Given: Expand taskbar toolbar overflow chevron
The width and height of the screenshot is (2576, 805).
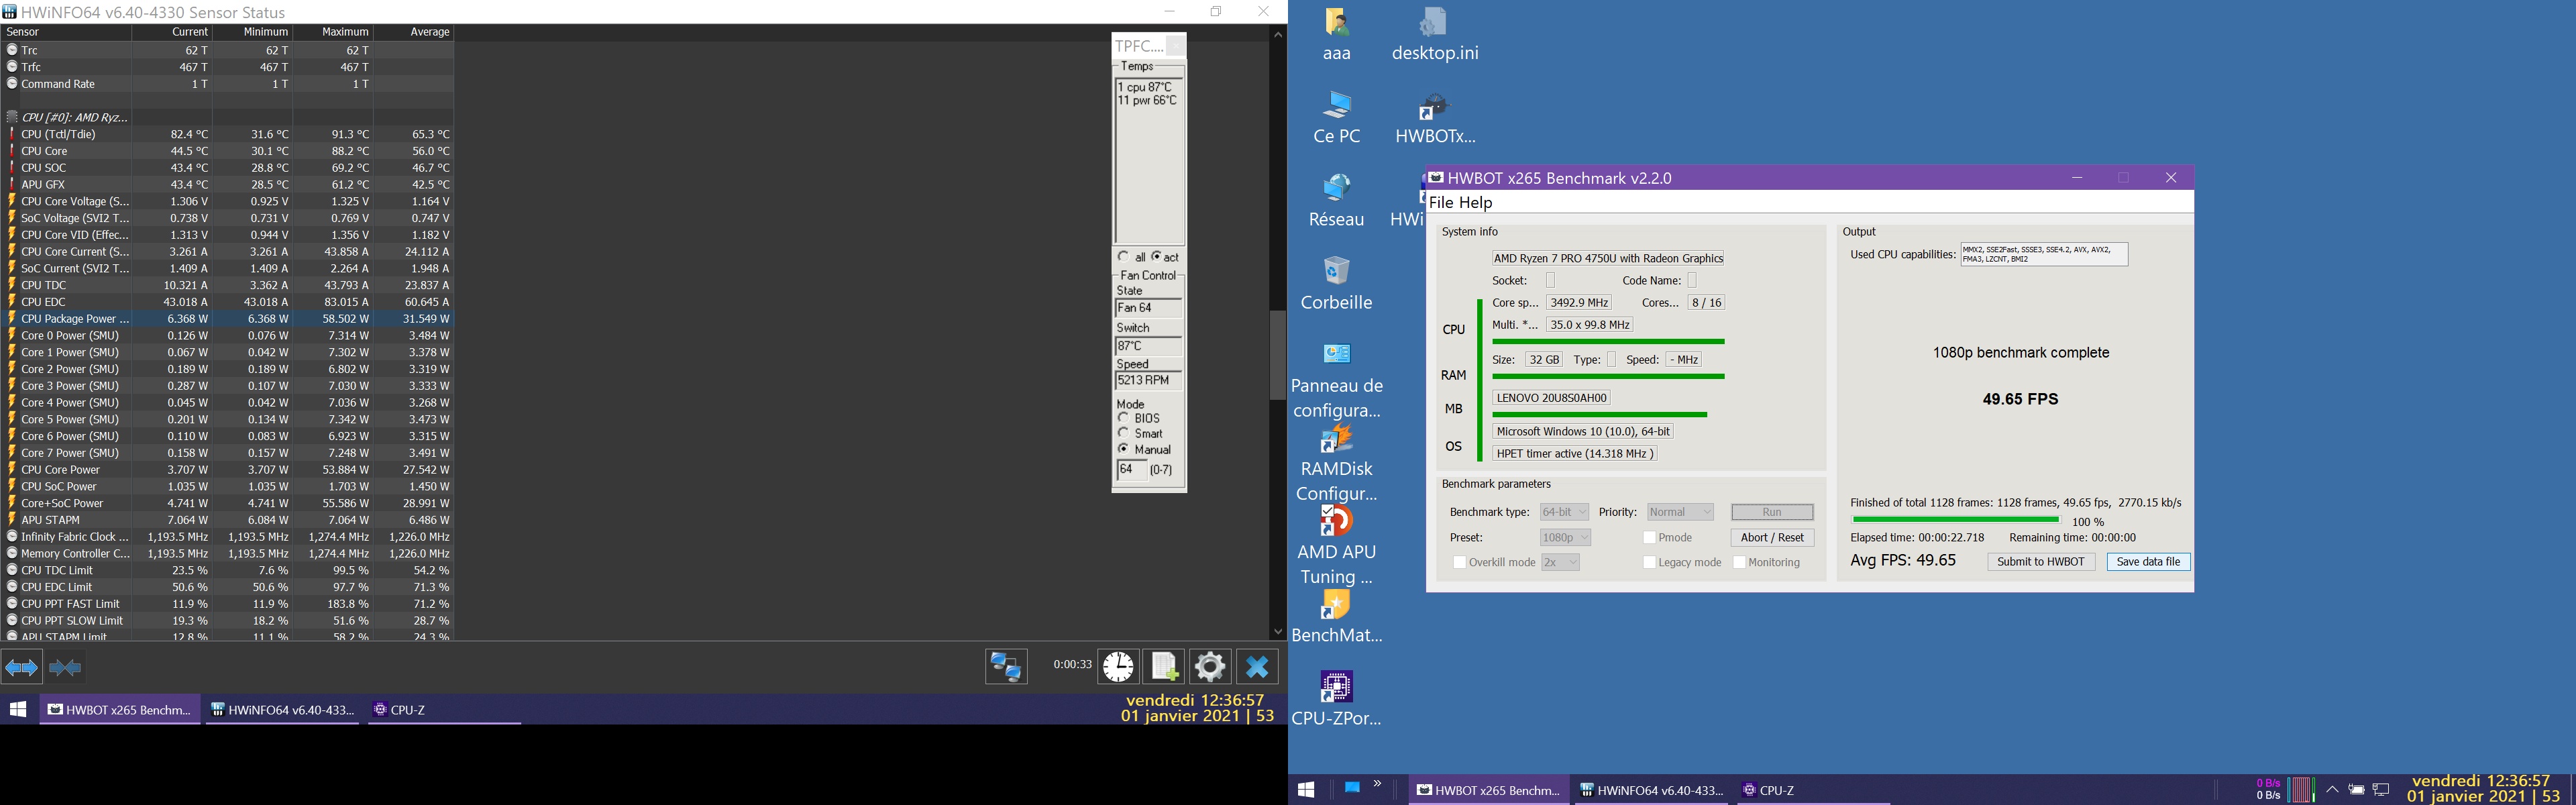Looking at the screenshot, I should tap(1377, 784).
